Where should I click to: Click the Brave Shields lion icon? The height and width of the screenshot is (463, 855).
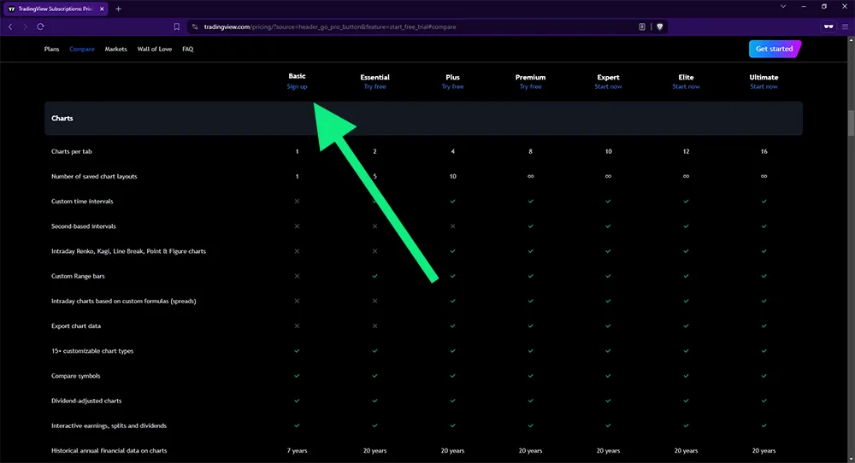[x=660, y=26]
